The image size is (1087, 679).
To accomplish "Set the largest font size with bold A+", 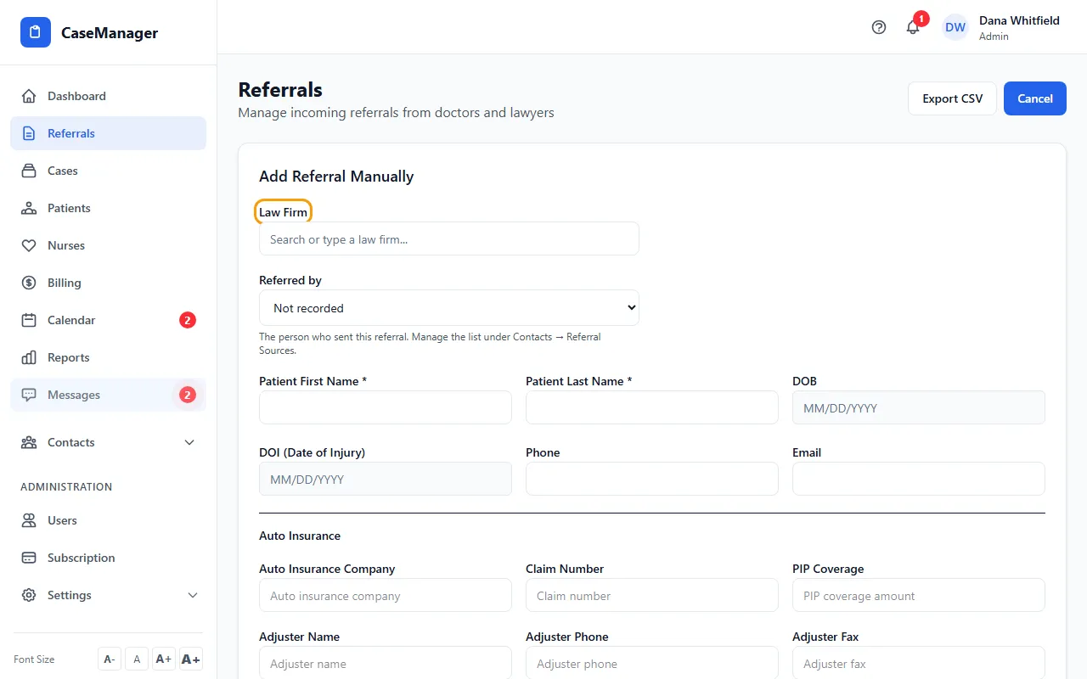I will [191, 659].
